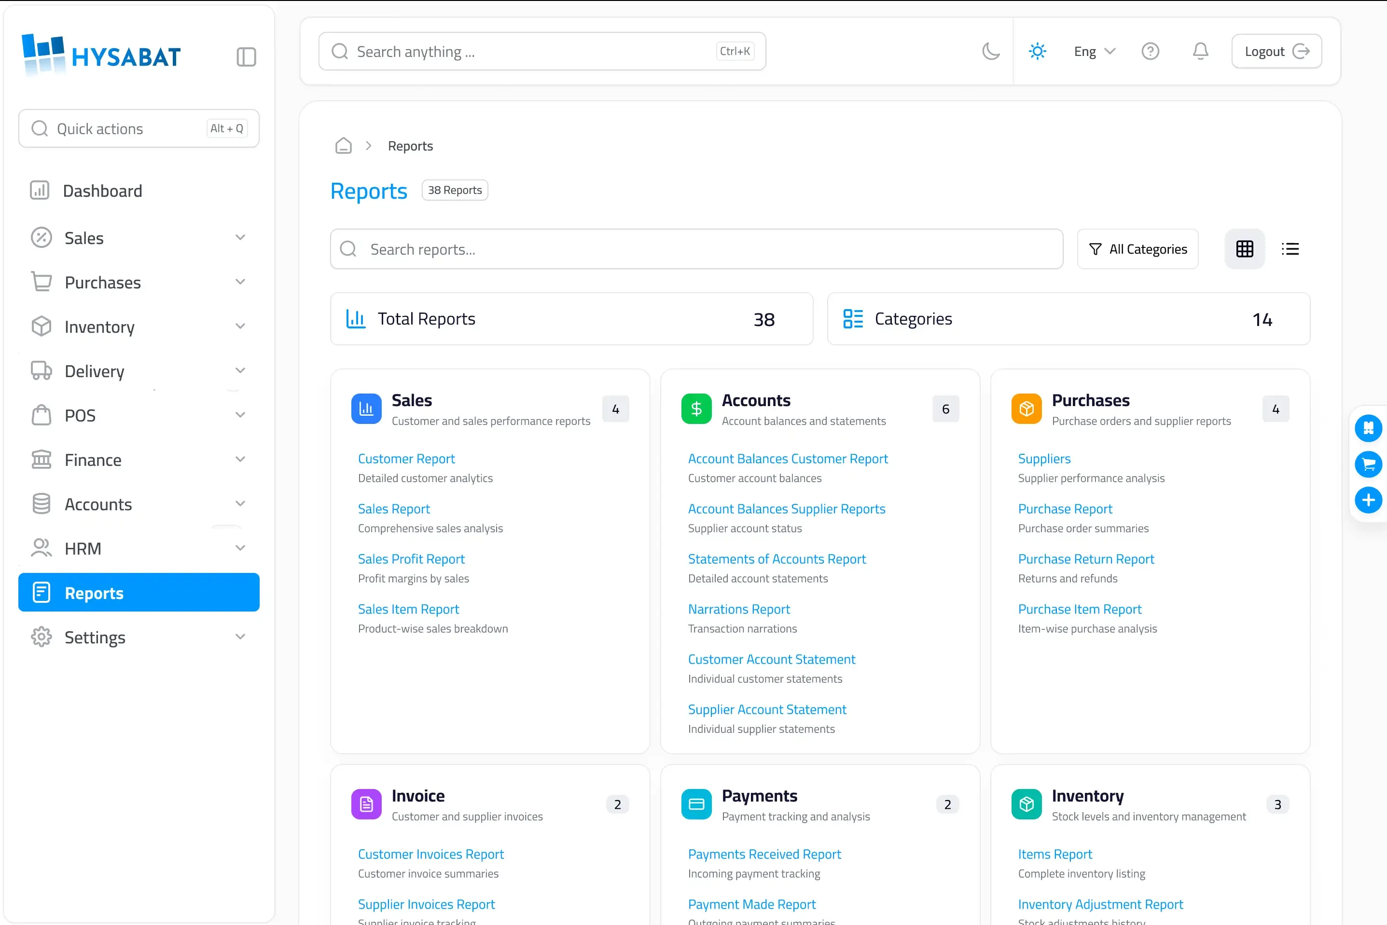Click the purple Invoice card icon
Screen dimensions: 1387x925
pos(366,804)
